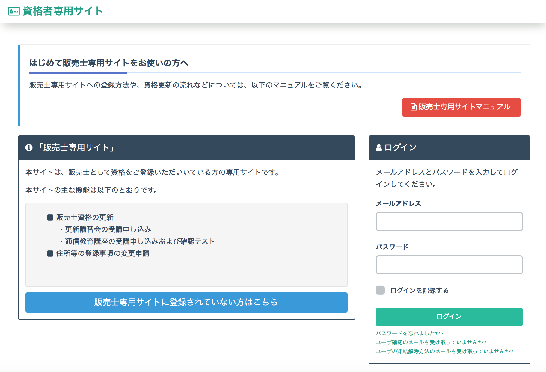Check the ログインを記録する checkbox
Viewport: 546px width, 372px height.
[380, 290]
